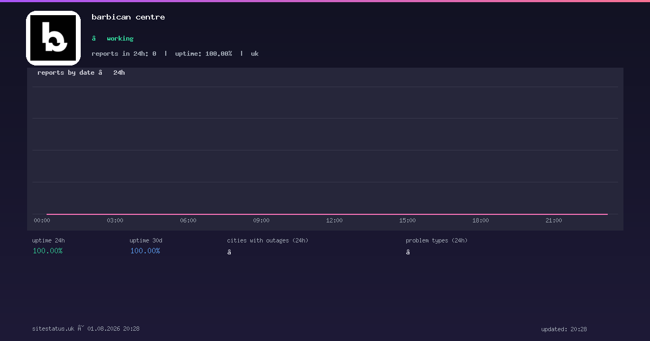The image size is (650, 341).
Task: Open the sitestatus.uk footer link
Action: [x=53, y=329]
